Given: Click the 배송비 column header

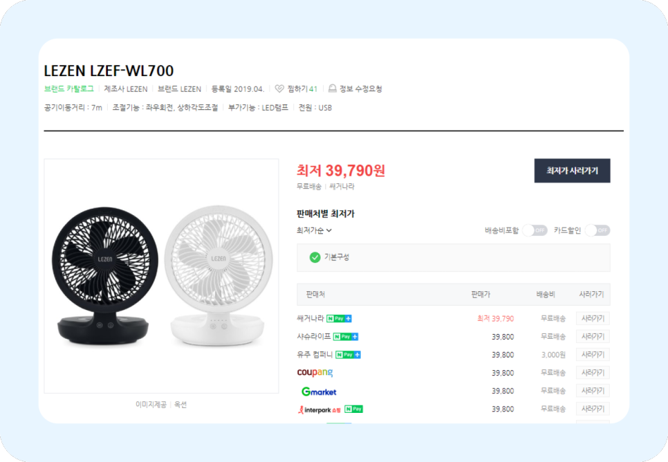Looking at the screenshot, I should coord(546,295).
